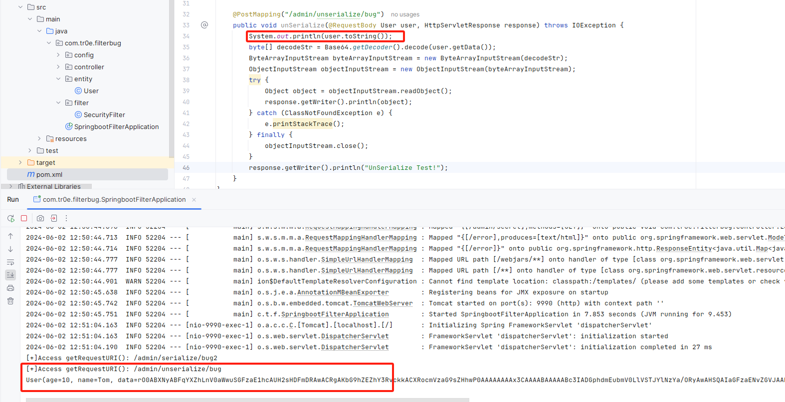Click the ResponseEntity link in console log

(x=684, y=249)
